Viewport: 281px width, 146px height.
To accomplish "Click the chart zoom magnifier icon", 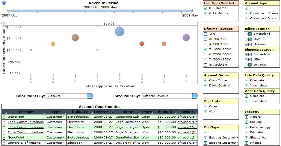I will (x=4, y=24).
